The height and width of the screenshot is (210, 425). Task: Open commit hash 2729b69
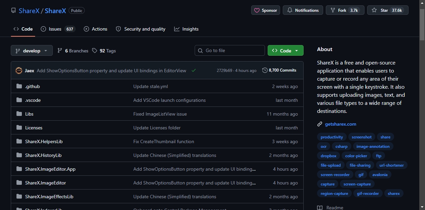[224, 71]
